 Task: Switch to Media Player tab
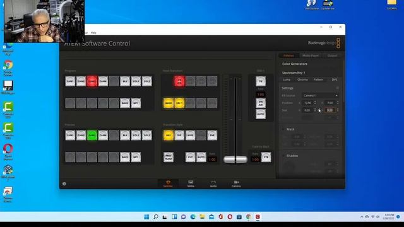(311, 55)
